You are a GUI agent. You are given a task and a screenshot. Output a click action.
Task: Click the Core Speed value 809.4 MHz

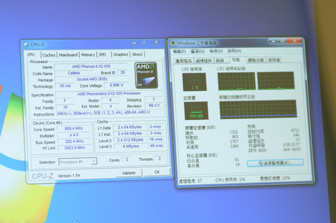pyautogui.click(x=73, y=129)
